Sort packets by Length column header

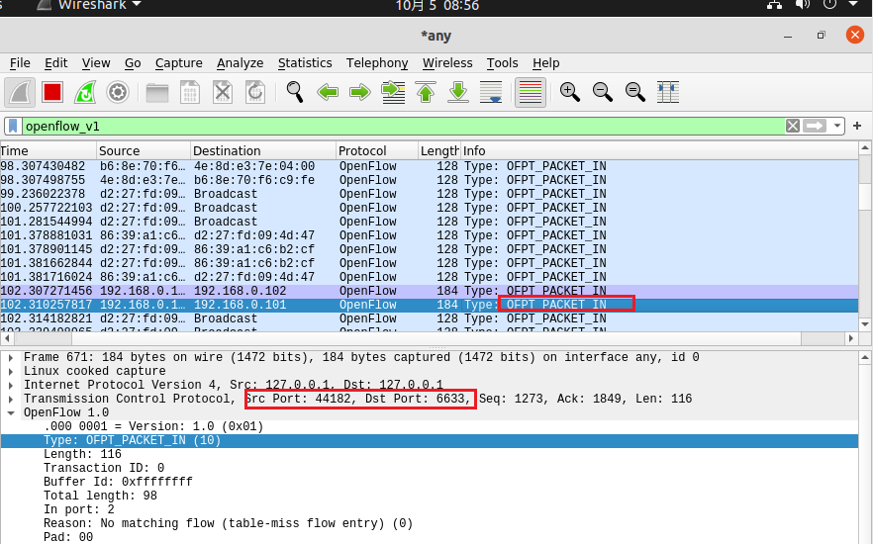pos(439,150)
